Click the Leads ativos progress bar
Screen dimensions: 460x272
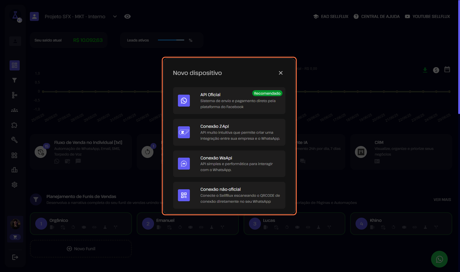coord(171,40)
